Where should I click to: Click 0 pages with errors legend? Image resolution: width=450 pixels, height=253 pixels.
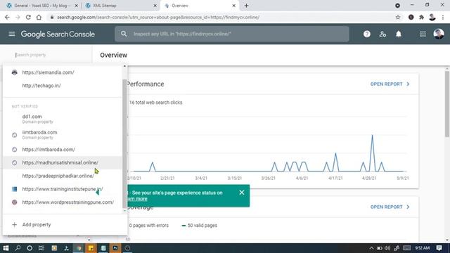[x=148, y=226]
